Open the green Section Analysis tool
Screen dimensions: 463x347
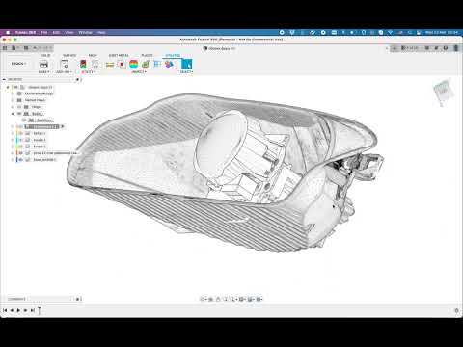pyautogui.click(x=146, y=65)
